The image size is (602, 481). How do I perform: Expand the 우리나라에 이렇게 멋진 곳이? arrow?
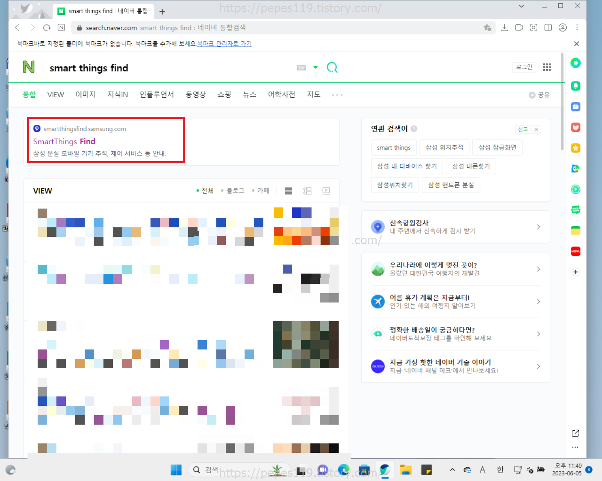point(538,269)
